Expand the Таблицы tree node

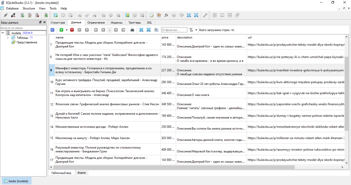(8, 37)
